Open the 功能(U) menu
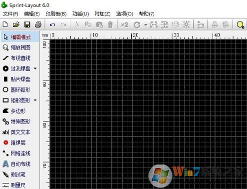 pos(81,14)
